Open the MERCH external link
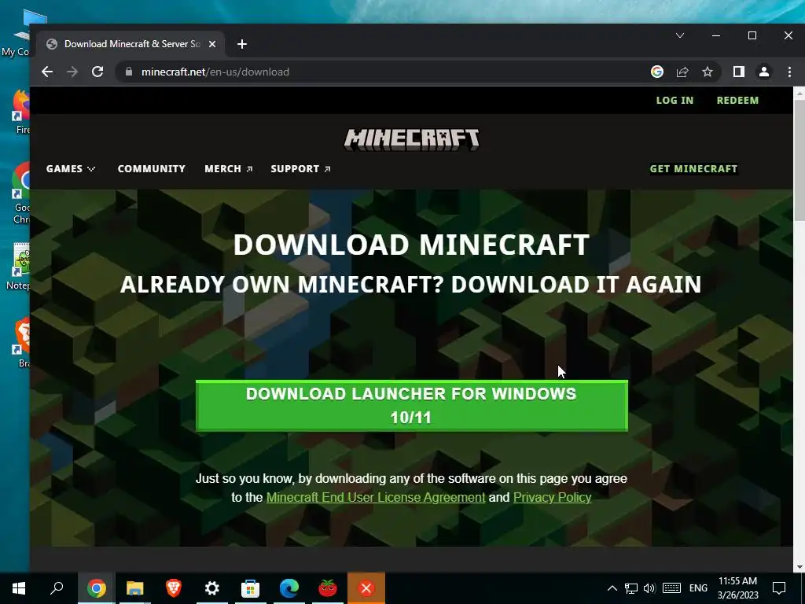This screenshot has width=805, height=604. 229,168
